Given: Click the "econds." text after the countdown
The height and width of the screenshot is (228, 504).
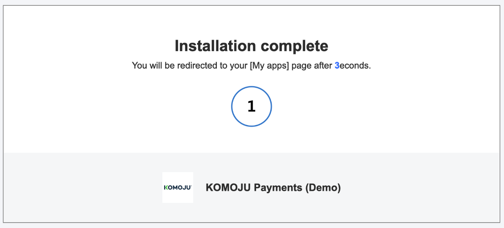Looking at the screenshot, I should (355, 66).
